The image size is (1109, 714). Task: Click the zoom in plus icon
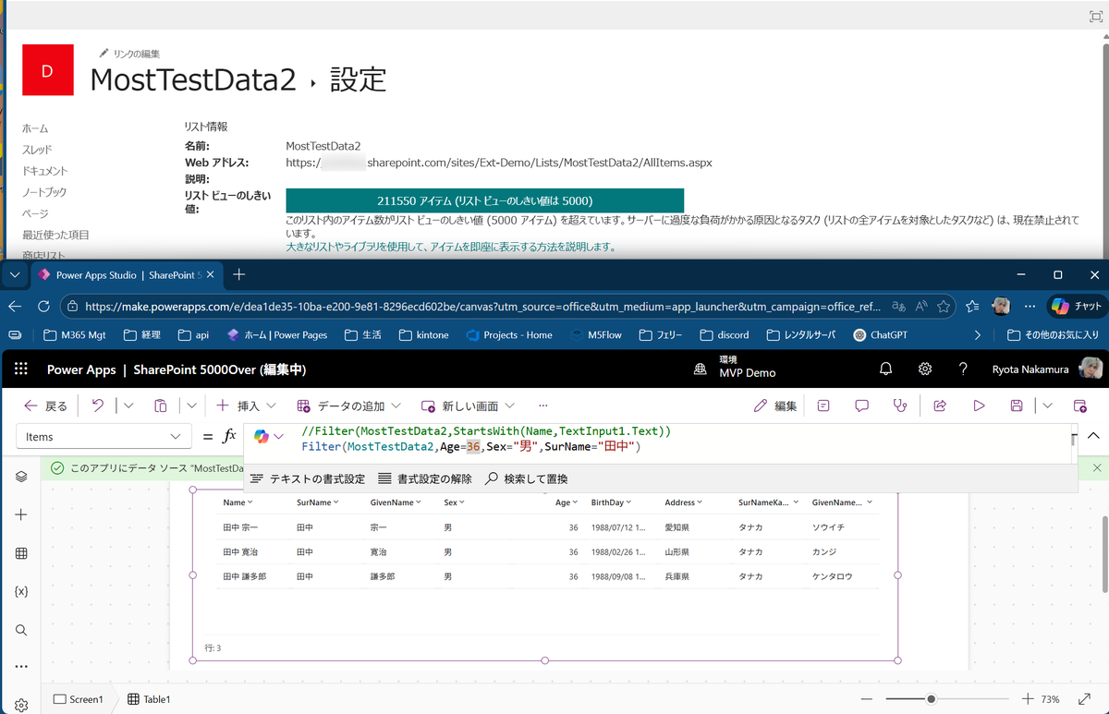[x=1028, y=699]
